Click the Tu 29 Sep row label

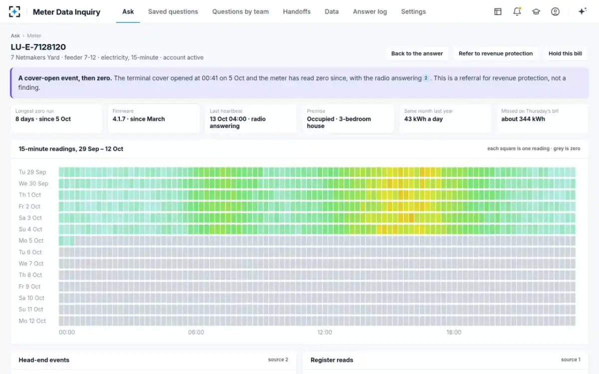[32, 172]
